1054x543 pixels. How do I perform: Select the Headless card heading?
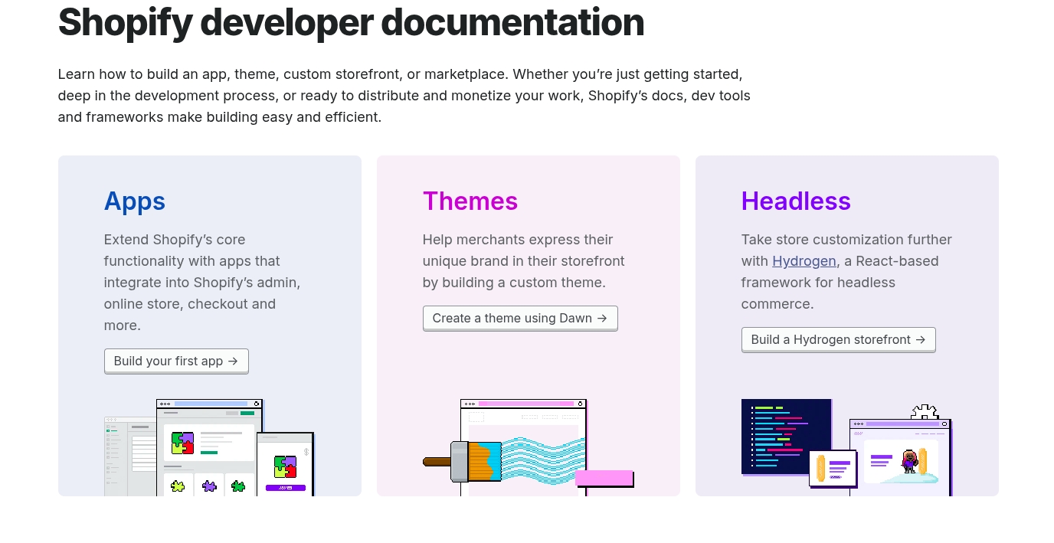[795, 201]
